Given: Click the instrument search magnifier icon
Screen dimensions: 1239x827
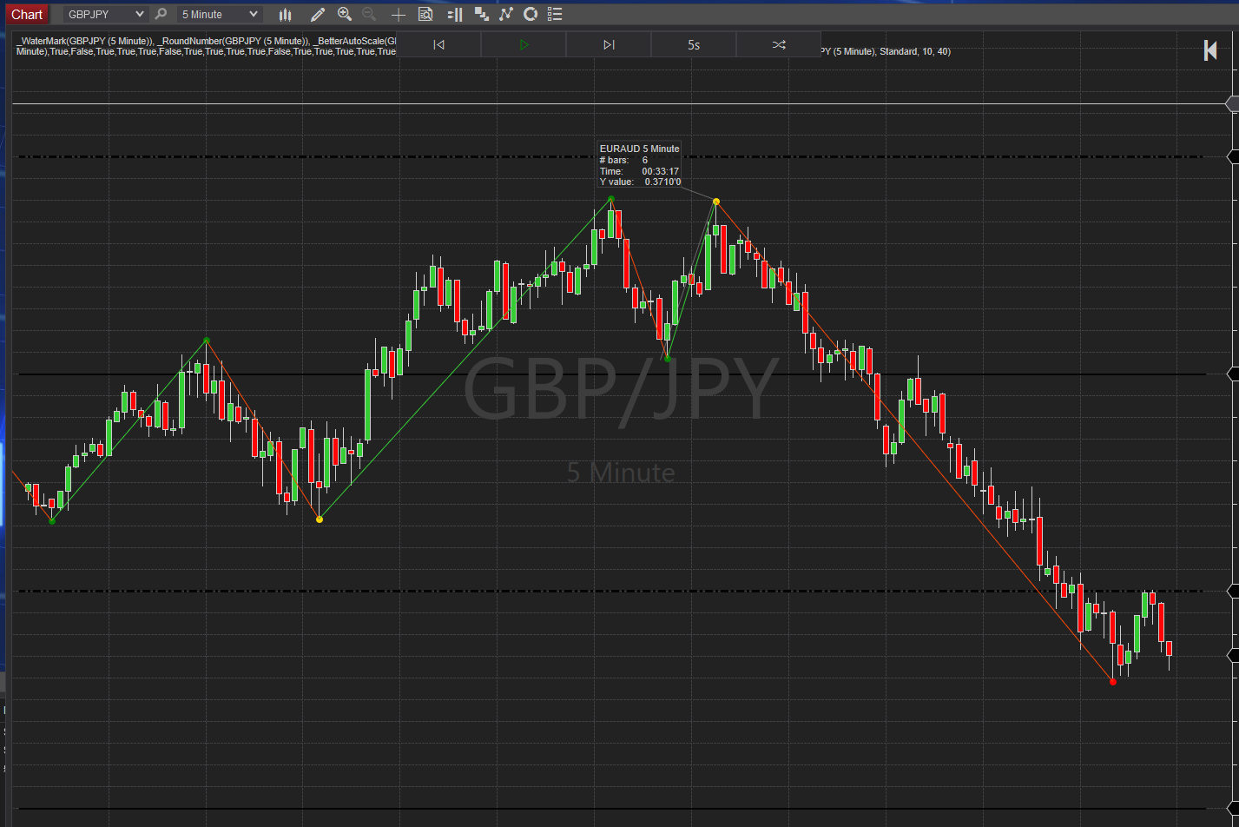Looking at the screenshot, I should click(x=161, y=14).
